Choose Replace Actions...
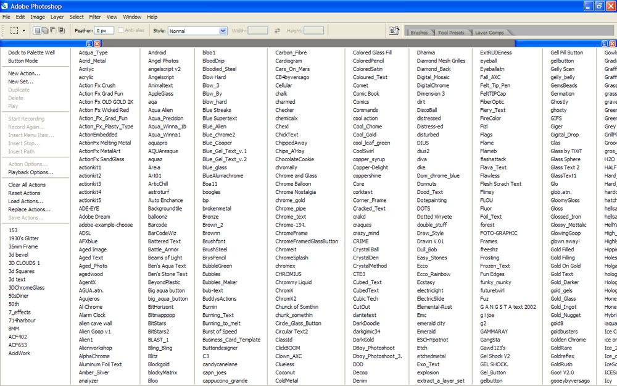The width and height of the screenshot is (617, 386). click(30, 209)
